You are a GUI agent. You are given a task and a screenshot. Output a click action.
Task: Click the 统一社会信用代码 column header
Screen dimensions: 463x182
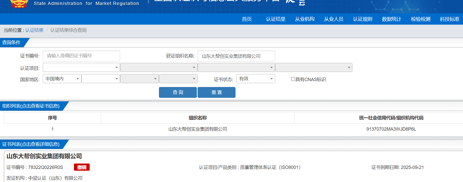click(x=391, y=118)
